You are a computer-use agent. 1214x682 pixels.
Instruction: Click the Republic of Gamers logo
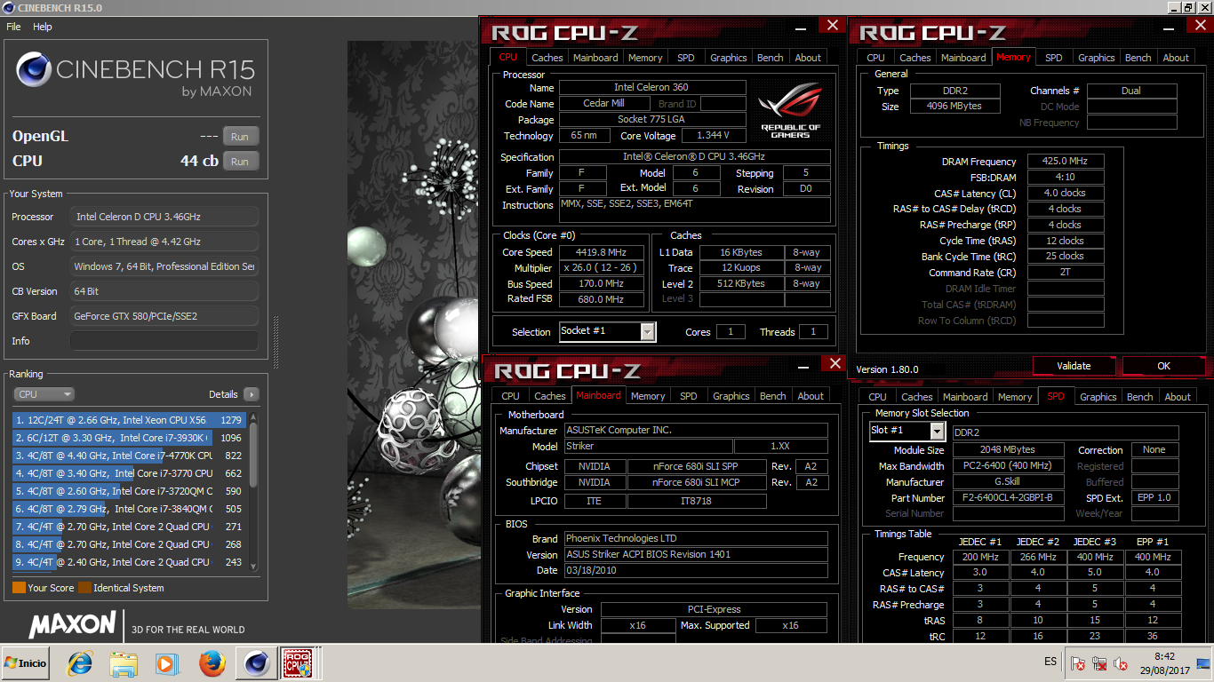(790, 111)
